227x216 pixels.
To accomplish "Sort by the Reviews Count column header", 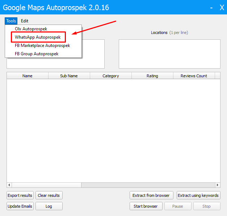I will point(194,76).
